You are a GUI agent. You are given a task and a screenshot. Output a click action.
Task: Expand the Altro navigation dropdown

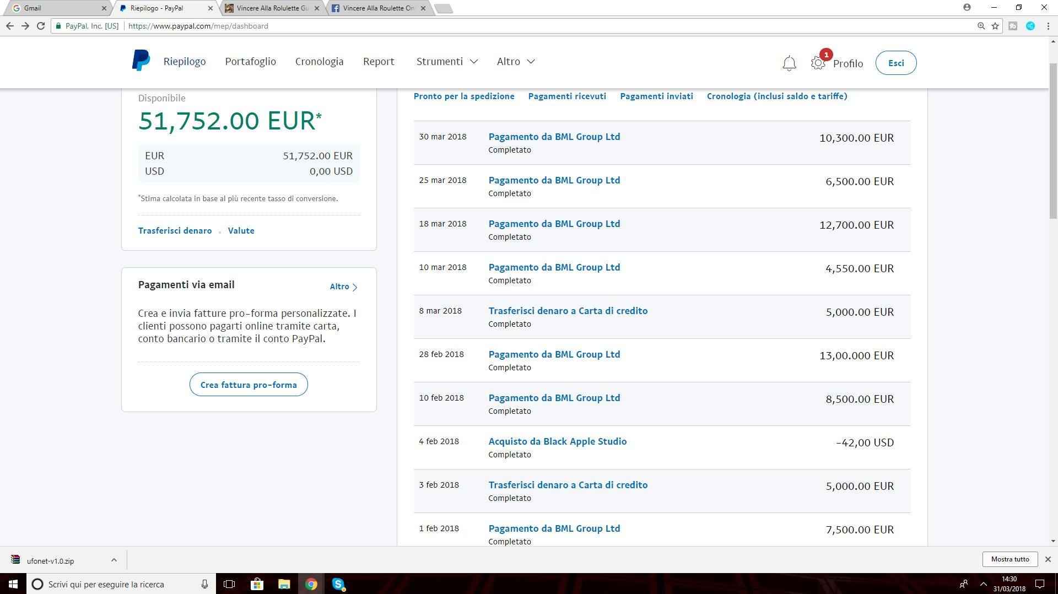(515, 62)
